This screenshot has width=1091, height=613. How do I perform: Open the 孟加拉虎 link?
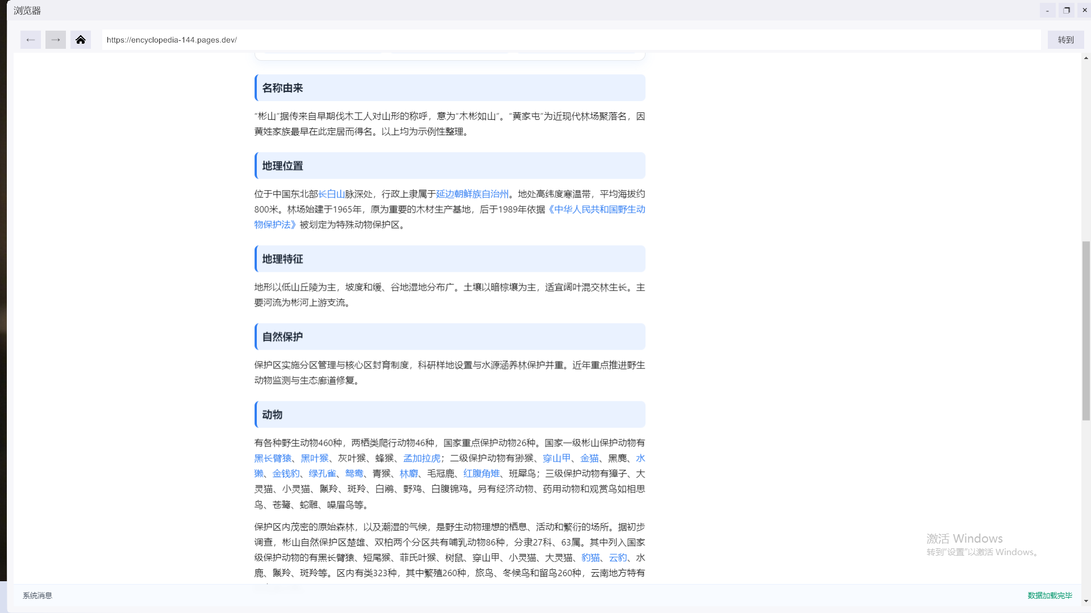tap(422, 458)
